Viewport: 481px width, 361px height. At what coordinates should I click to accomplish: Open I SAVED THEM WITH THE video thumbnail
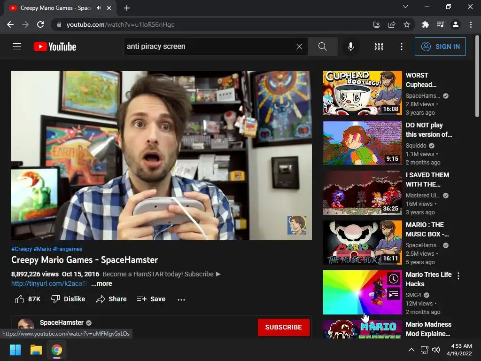pos(362,193)
